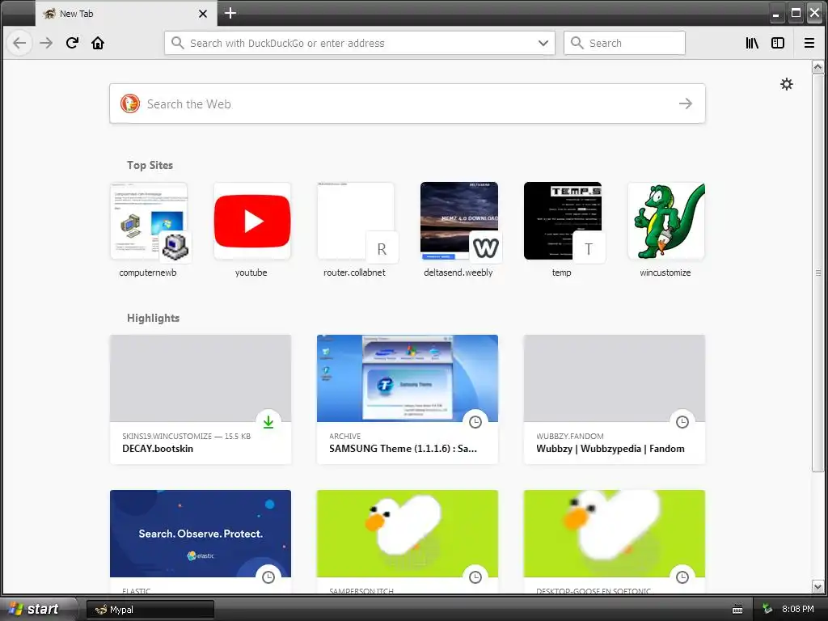This screenshot has width=828, height=621.
Task: Click the on-screen keyboard tray icon
Action: [x=737, y=610]
